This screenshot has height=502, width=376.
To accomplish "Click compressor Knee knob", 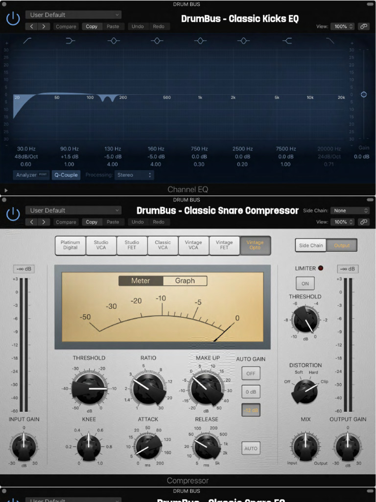I will coord(89,446).
